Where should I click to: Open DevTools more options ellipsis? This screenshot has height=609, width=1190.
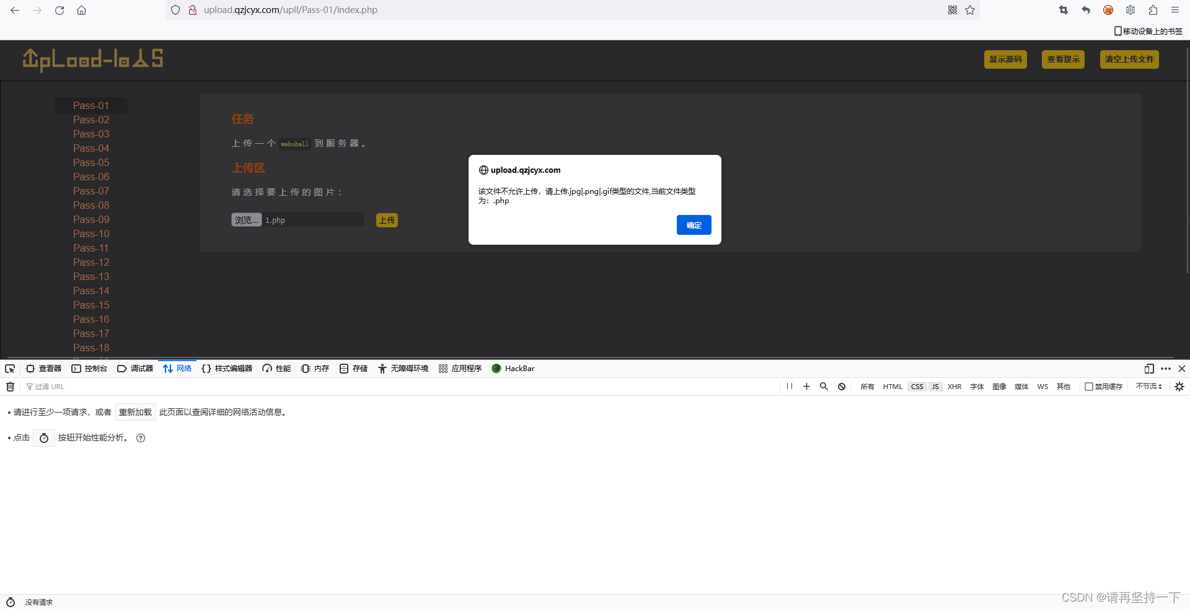pyautogui.click(x=1166, y=369)
